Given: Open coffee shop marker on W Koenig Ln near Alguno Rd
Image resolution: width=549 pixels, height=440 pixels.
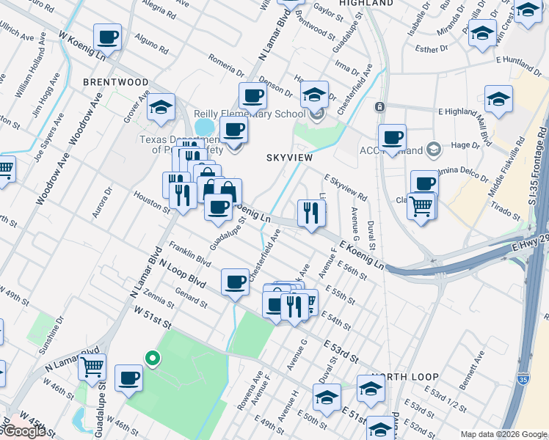Looking at the screenshot, I should 107,40.
